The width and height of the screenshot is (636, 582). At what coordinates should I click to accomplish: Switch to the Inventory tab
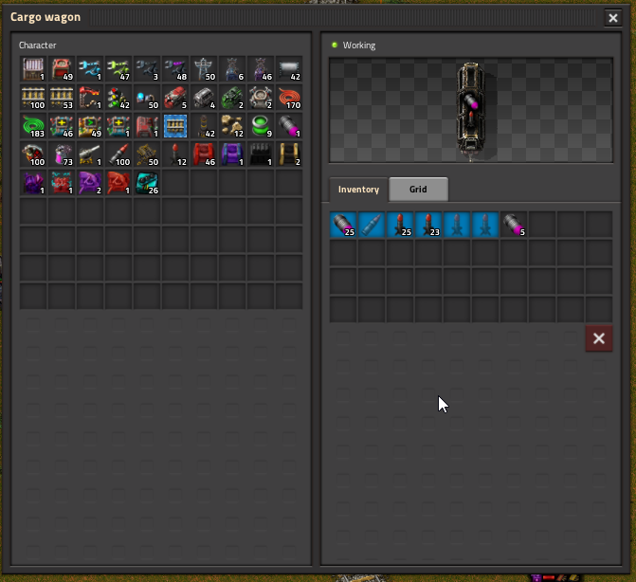[x=358, y=190]
